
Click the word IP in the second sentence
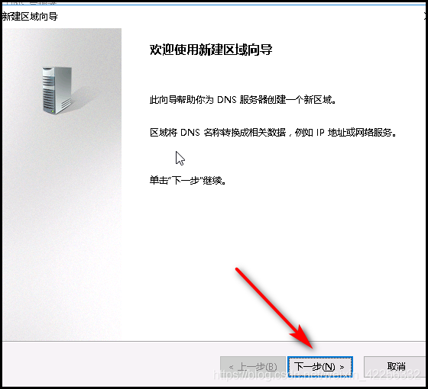click(x=320, y=133)
